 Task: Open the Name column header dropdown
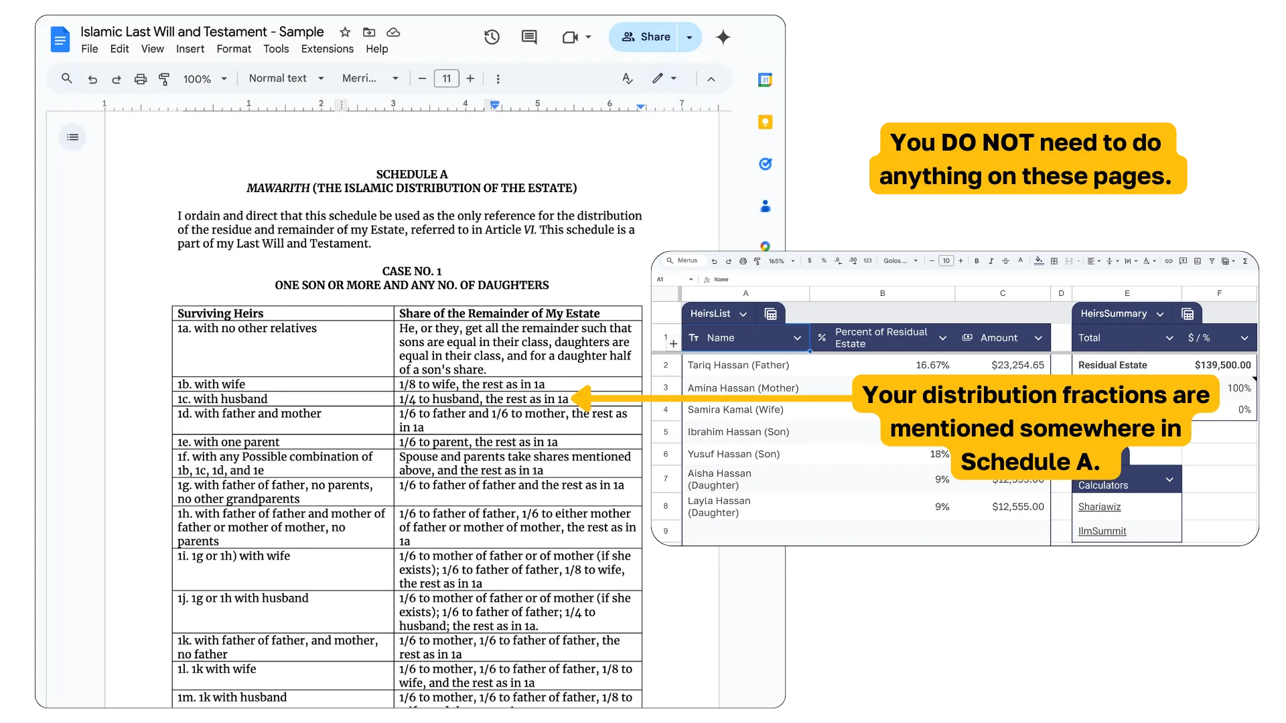tap(797, 338)
